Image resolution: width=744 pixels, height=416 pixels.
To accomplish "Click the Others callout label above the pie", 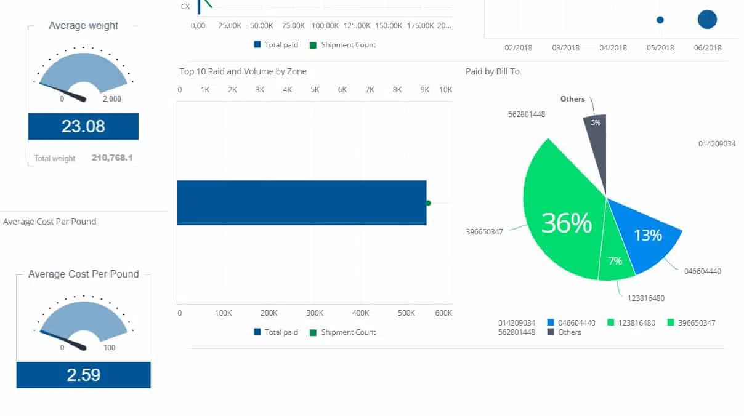I will (573, 99).
